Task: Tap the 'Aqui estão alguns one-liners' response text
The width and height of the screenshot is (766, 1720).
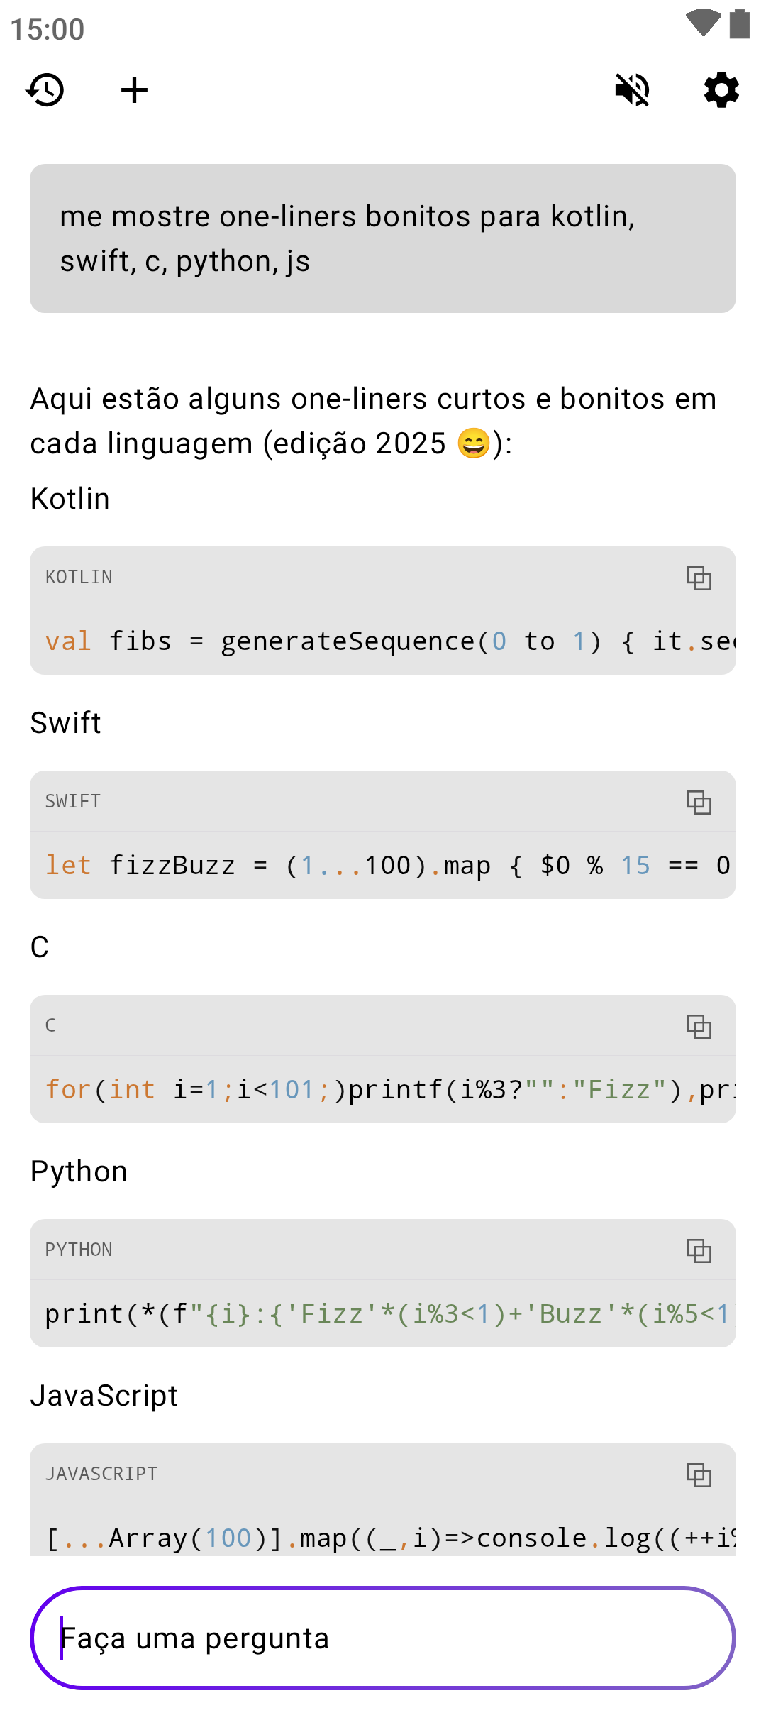Action: click(374, 421)
